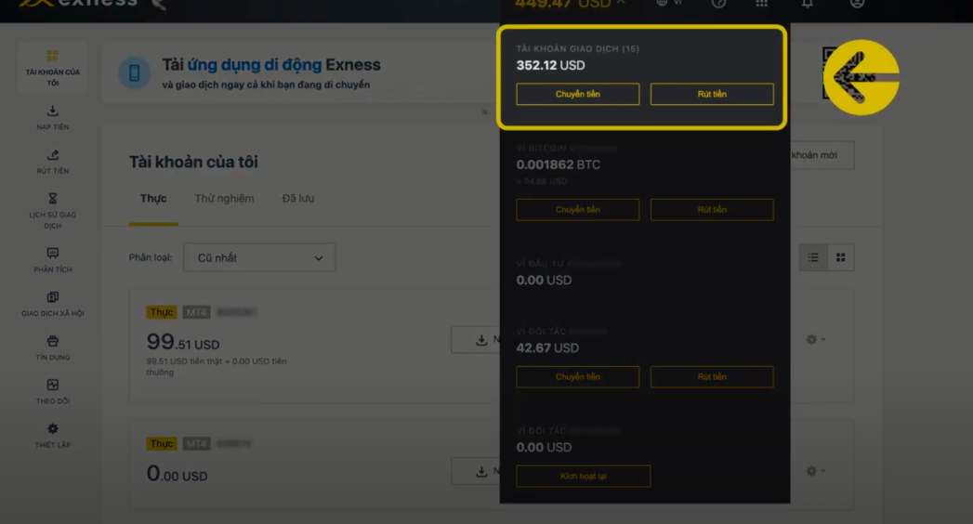Click 0.001862 BTC balance text
This screenshot has width=973, height=524.
558,165
